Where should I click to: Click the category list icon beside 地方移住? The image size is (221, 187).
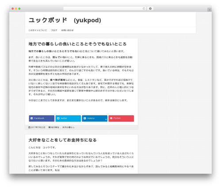tap(50, 127)
